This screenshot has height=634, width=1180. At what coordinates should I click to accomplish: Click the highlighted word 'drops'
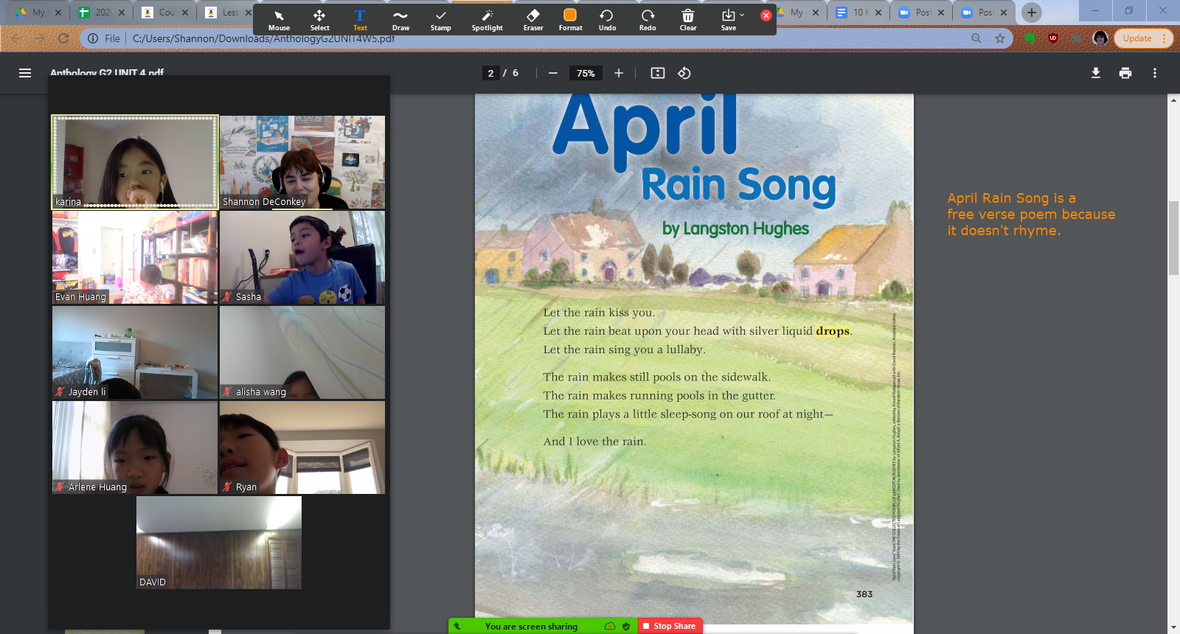point(833,331)
